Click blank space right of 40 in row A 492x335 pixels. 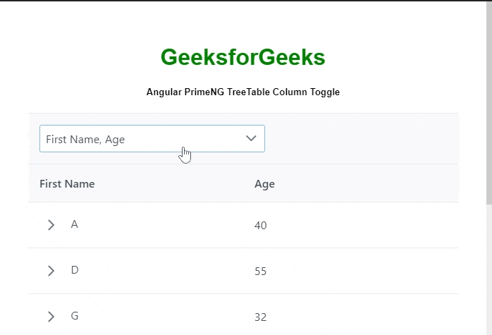367,226
